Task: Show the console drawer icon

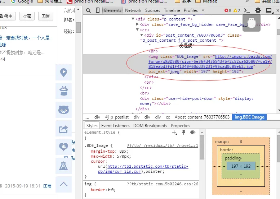Action: pos(247,10)
